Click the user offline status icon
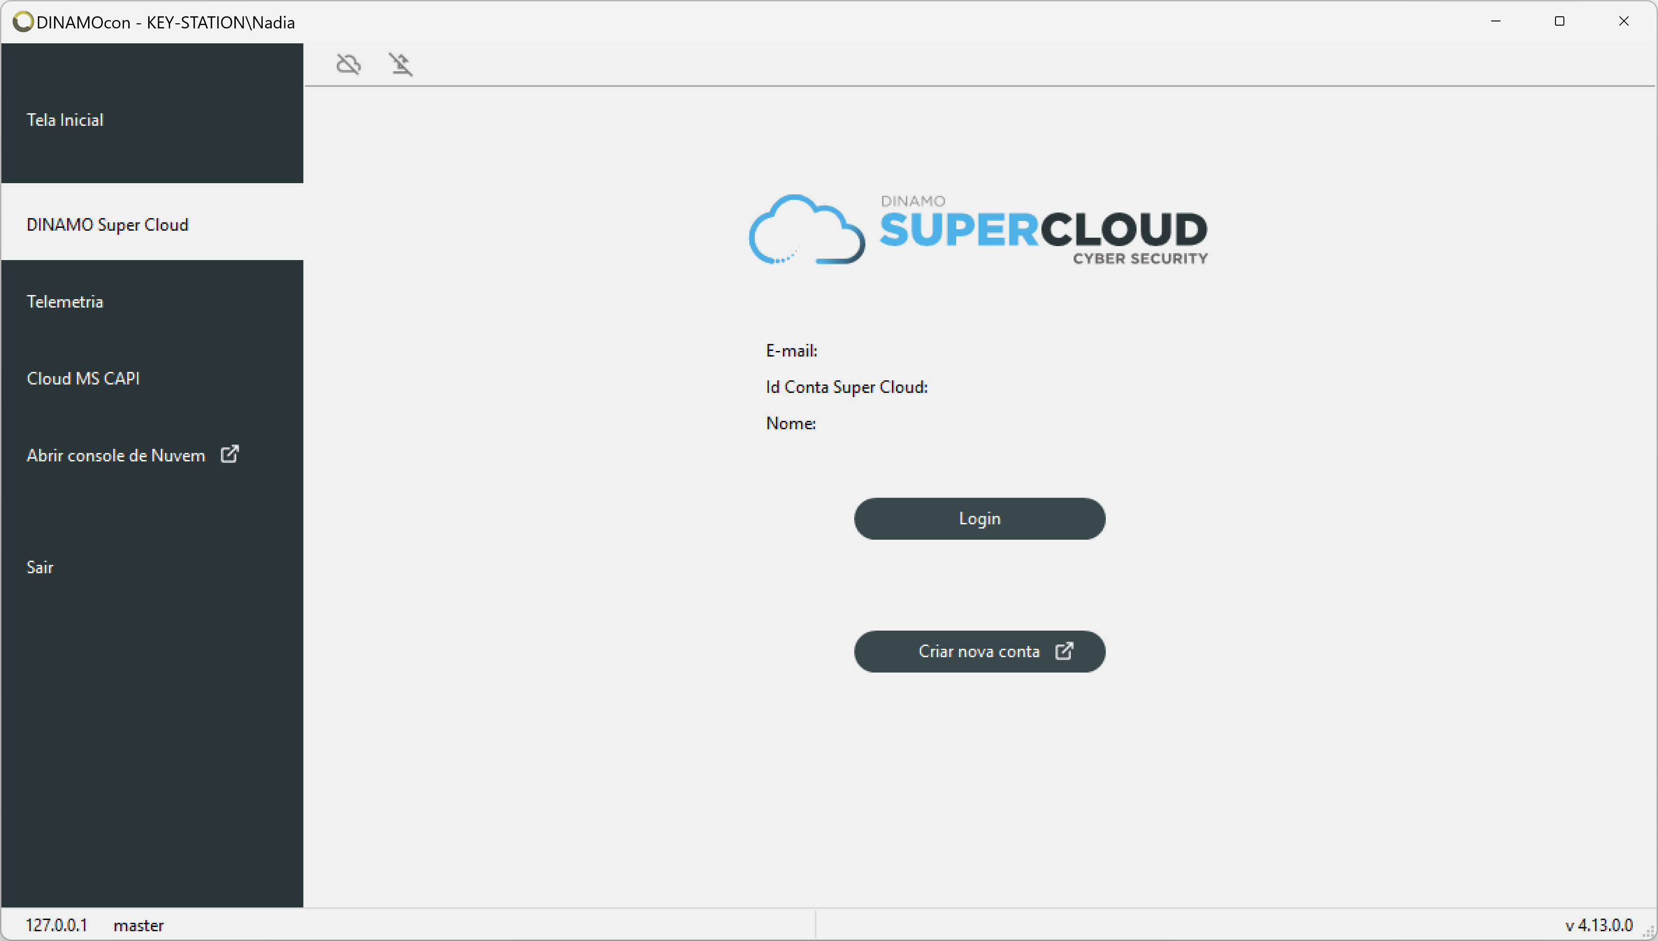This screenshot has width=1658, height=941. [x=401, y=64]
